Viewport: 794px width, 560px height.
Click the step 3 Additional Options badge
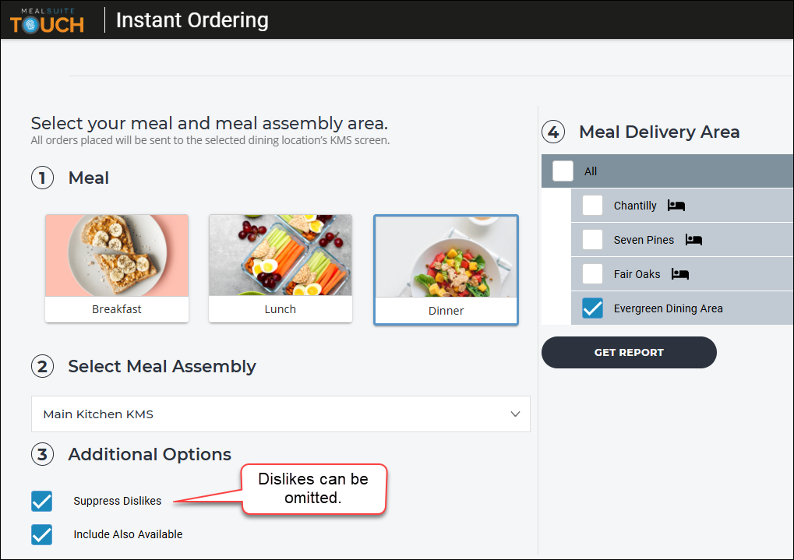tap(43, 454)
